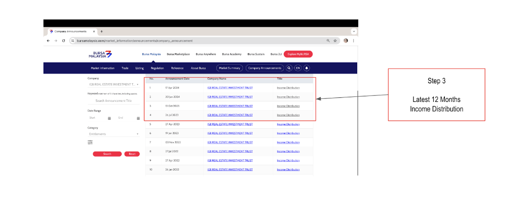This screenshot has width=531, height=212.
Task: Click the Bursa Malaysia logo
Action: tap(100, 54)
